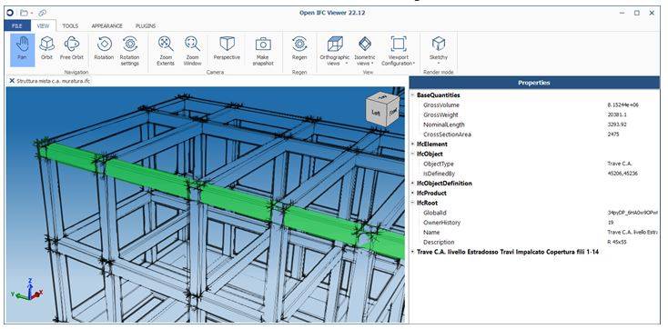Switch to Free Orbit navigation
668x329 pixels.
click(x=72, y=47)
